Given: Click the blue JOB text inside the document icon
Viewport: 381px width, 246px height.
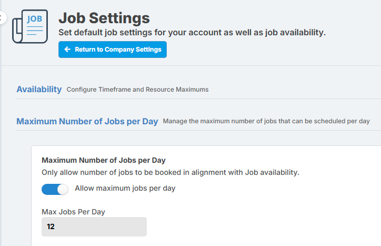Looking at the screenshot, I should coord(35,19).
